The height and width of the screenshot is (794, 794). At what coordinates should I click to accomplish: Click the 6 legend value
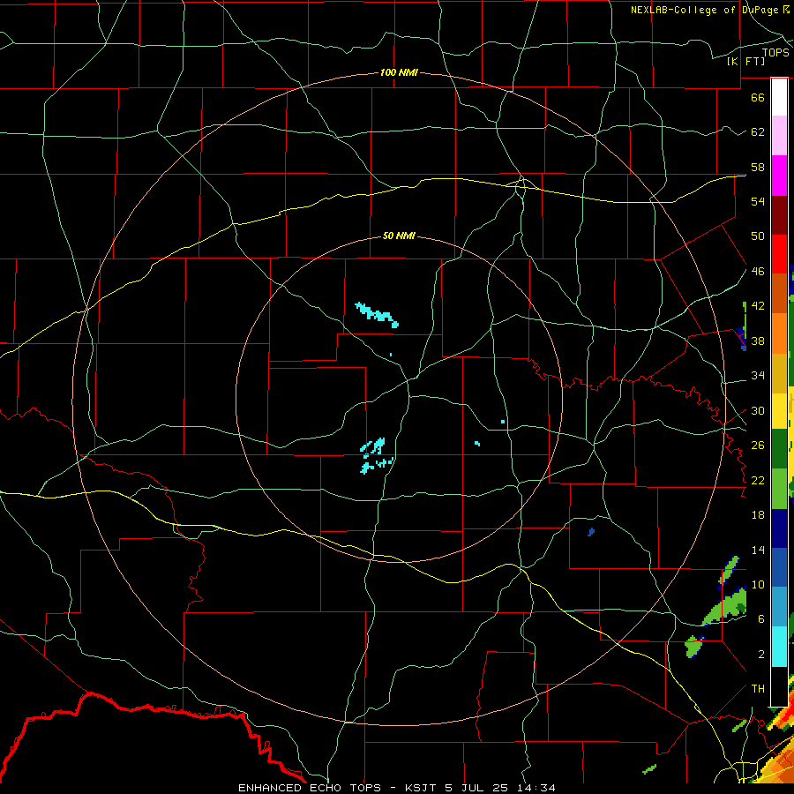pyautogui.click(x=760, y=618)
